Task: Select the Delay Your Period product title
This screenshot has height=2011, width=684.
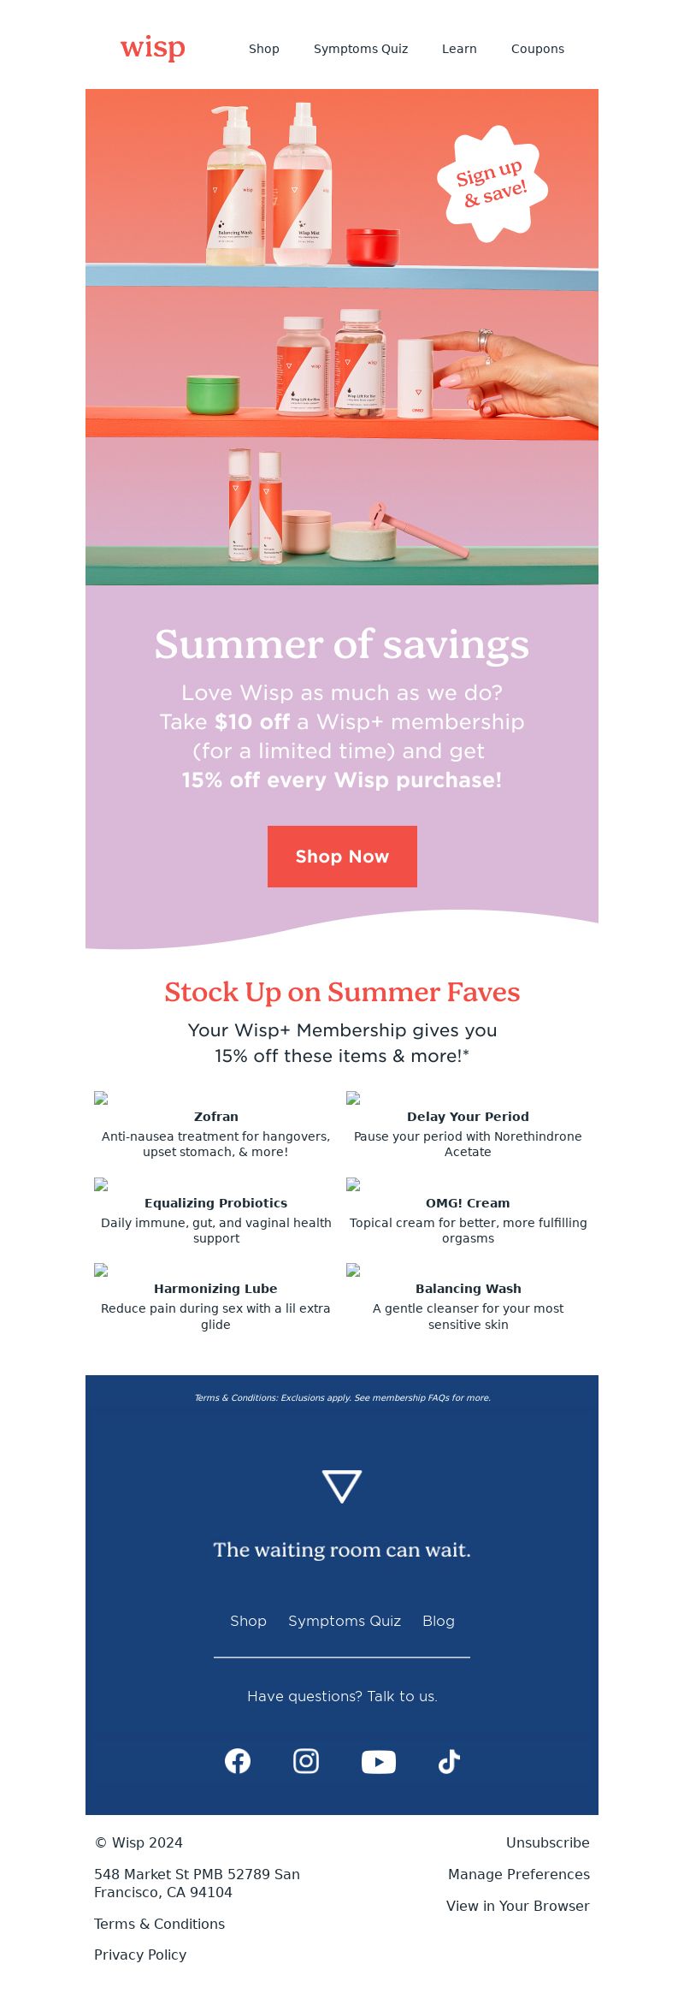Action: 468,1117
